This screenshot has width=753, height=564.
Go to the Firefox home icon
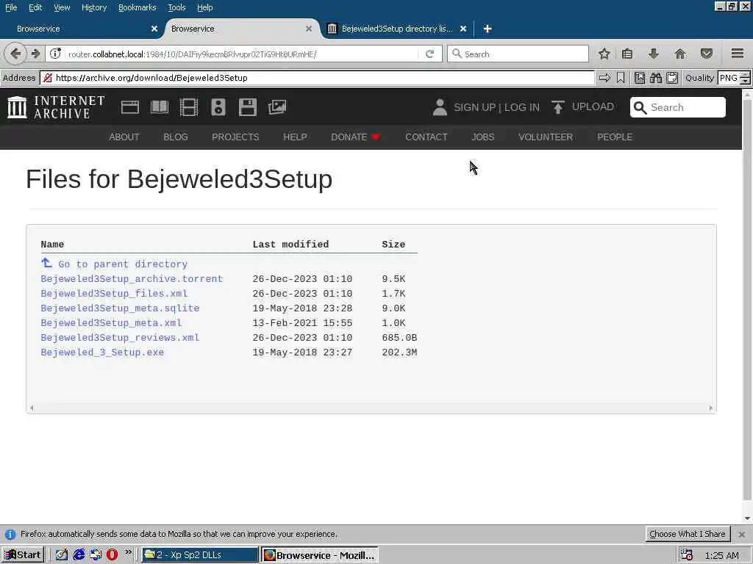click(680, 54)
